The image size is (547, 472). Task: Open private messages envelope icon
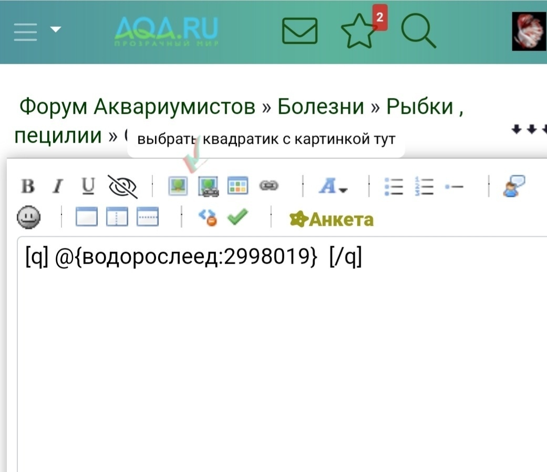[x=300, y=31]
